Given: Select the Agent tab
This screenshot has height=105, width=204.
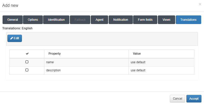Looking at the screenshot, I should [99, 20].
